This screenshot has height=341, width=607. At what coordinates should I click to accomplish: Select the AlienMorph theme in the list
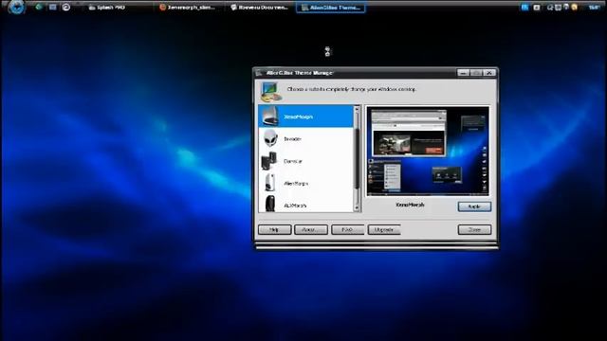(x=305, y=183)
